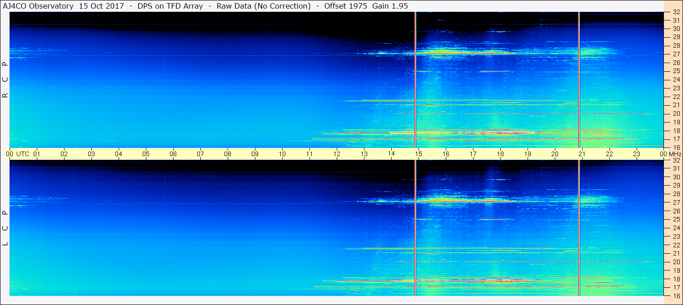Click the AJ4CO Observatory title text
683x305 pixels.
click(38, 6)
